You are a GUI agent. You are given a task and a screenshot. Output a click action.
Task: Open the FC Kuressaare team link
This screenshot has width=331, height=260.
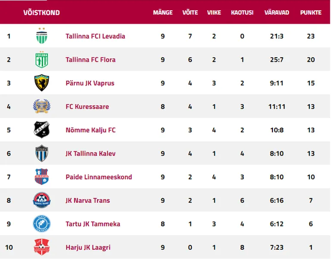click(87, 107)
